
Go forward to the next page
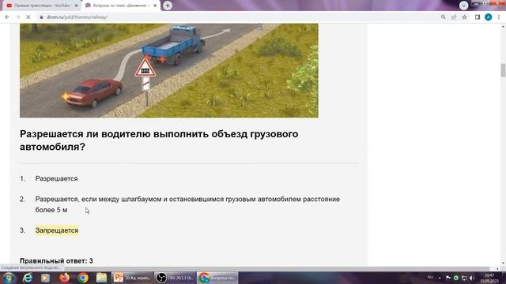coord(17,17)
